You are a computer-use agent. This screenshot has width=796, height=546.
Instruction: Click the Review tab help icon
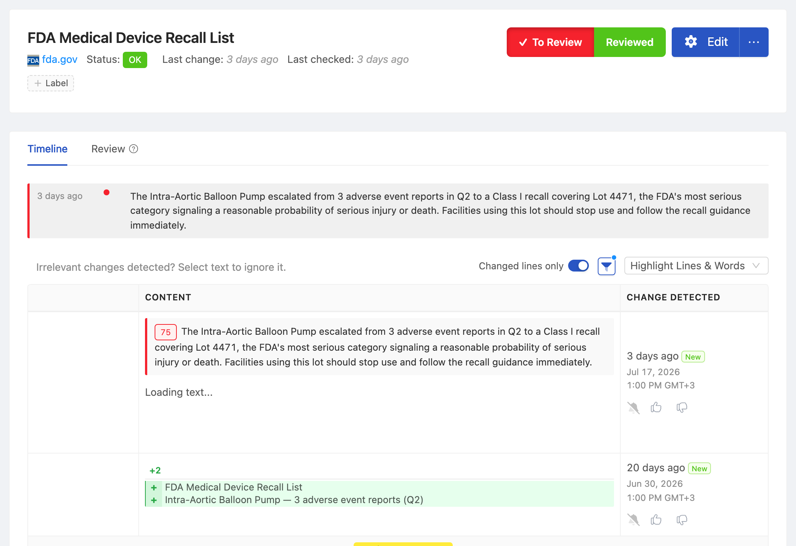pyautogui.click(x=134, y=149)
